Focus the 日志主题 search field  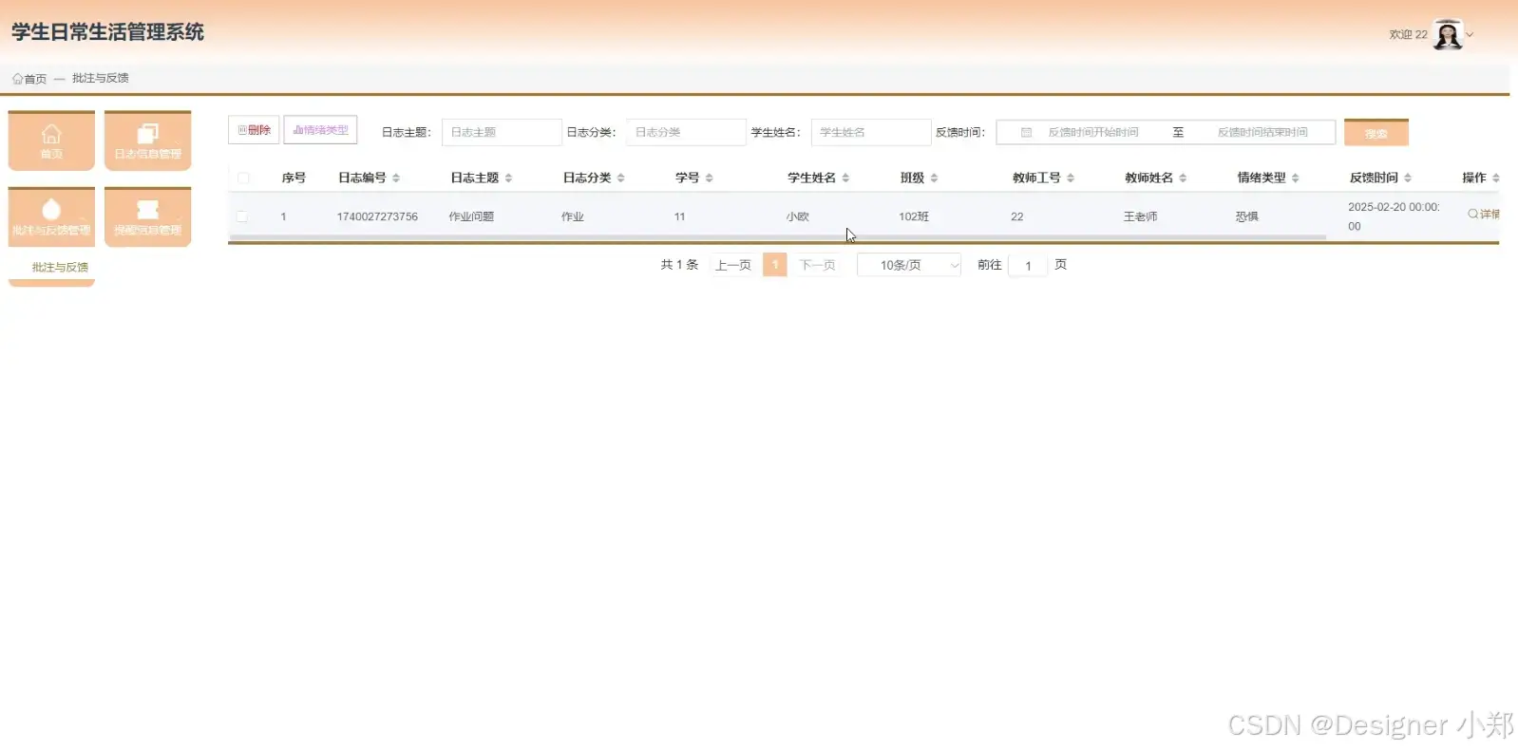(502, 132)
